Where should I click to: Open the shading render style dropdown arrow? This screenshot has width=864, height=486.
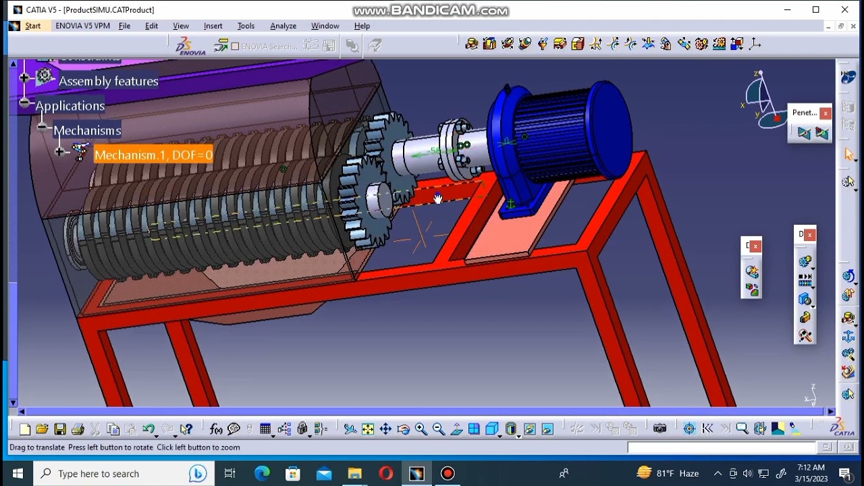[518, 435]
